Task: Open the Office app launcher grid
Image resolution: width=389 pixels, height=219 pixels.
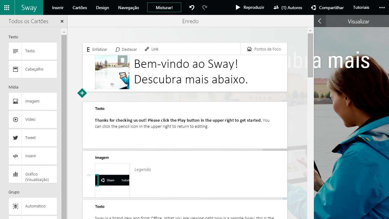Action: (x=7, y=7)
